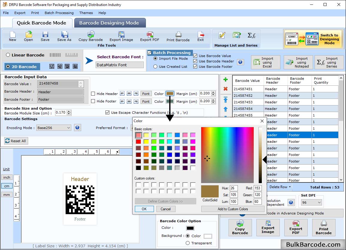Click the black Barcode Color swatch
This screenshot has height=250, width=346.
pos(190,228)
